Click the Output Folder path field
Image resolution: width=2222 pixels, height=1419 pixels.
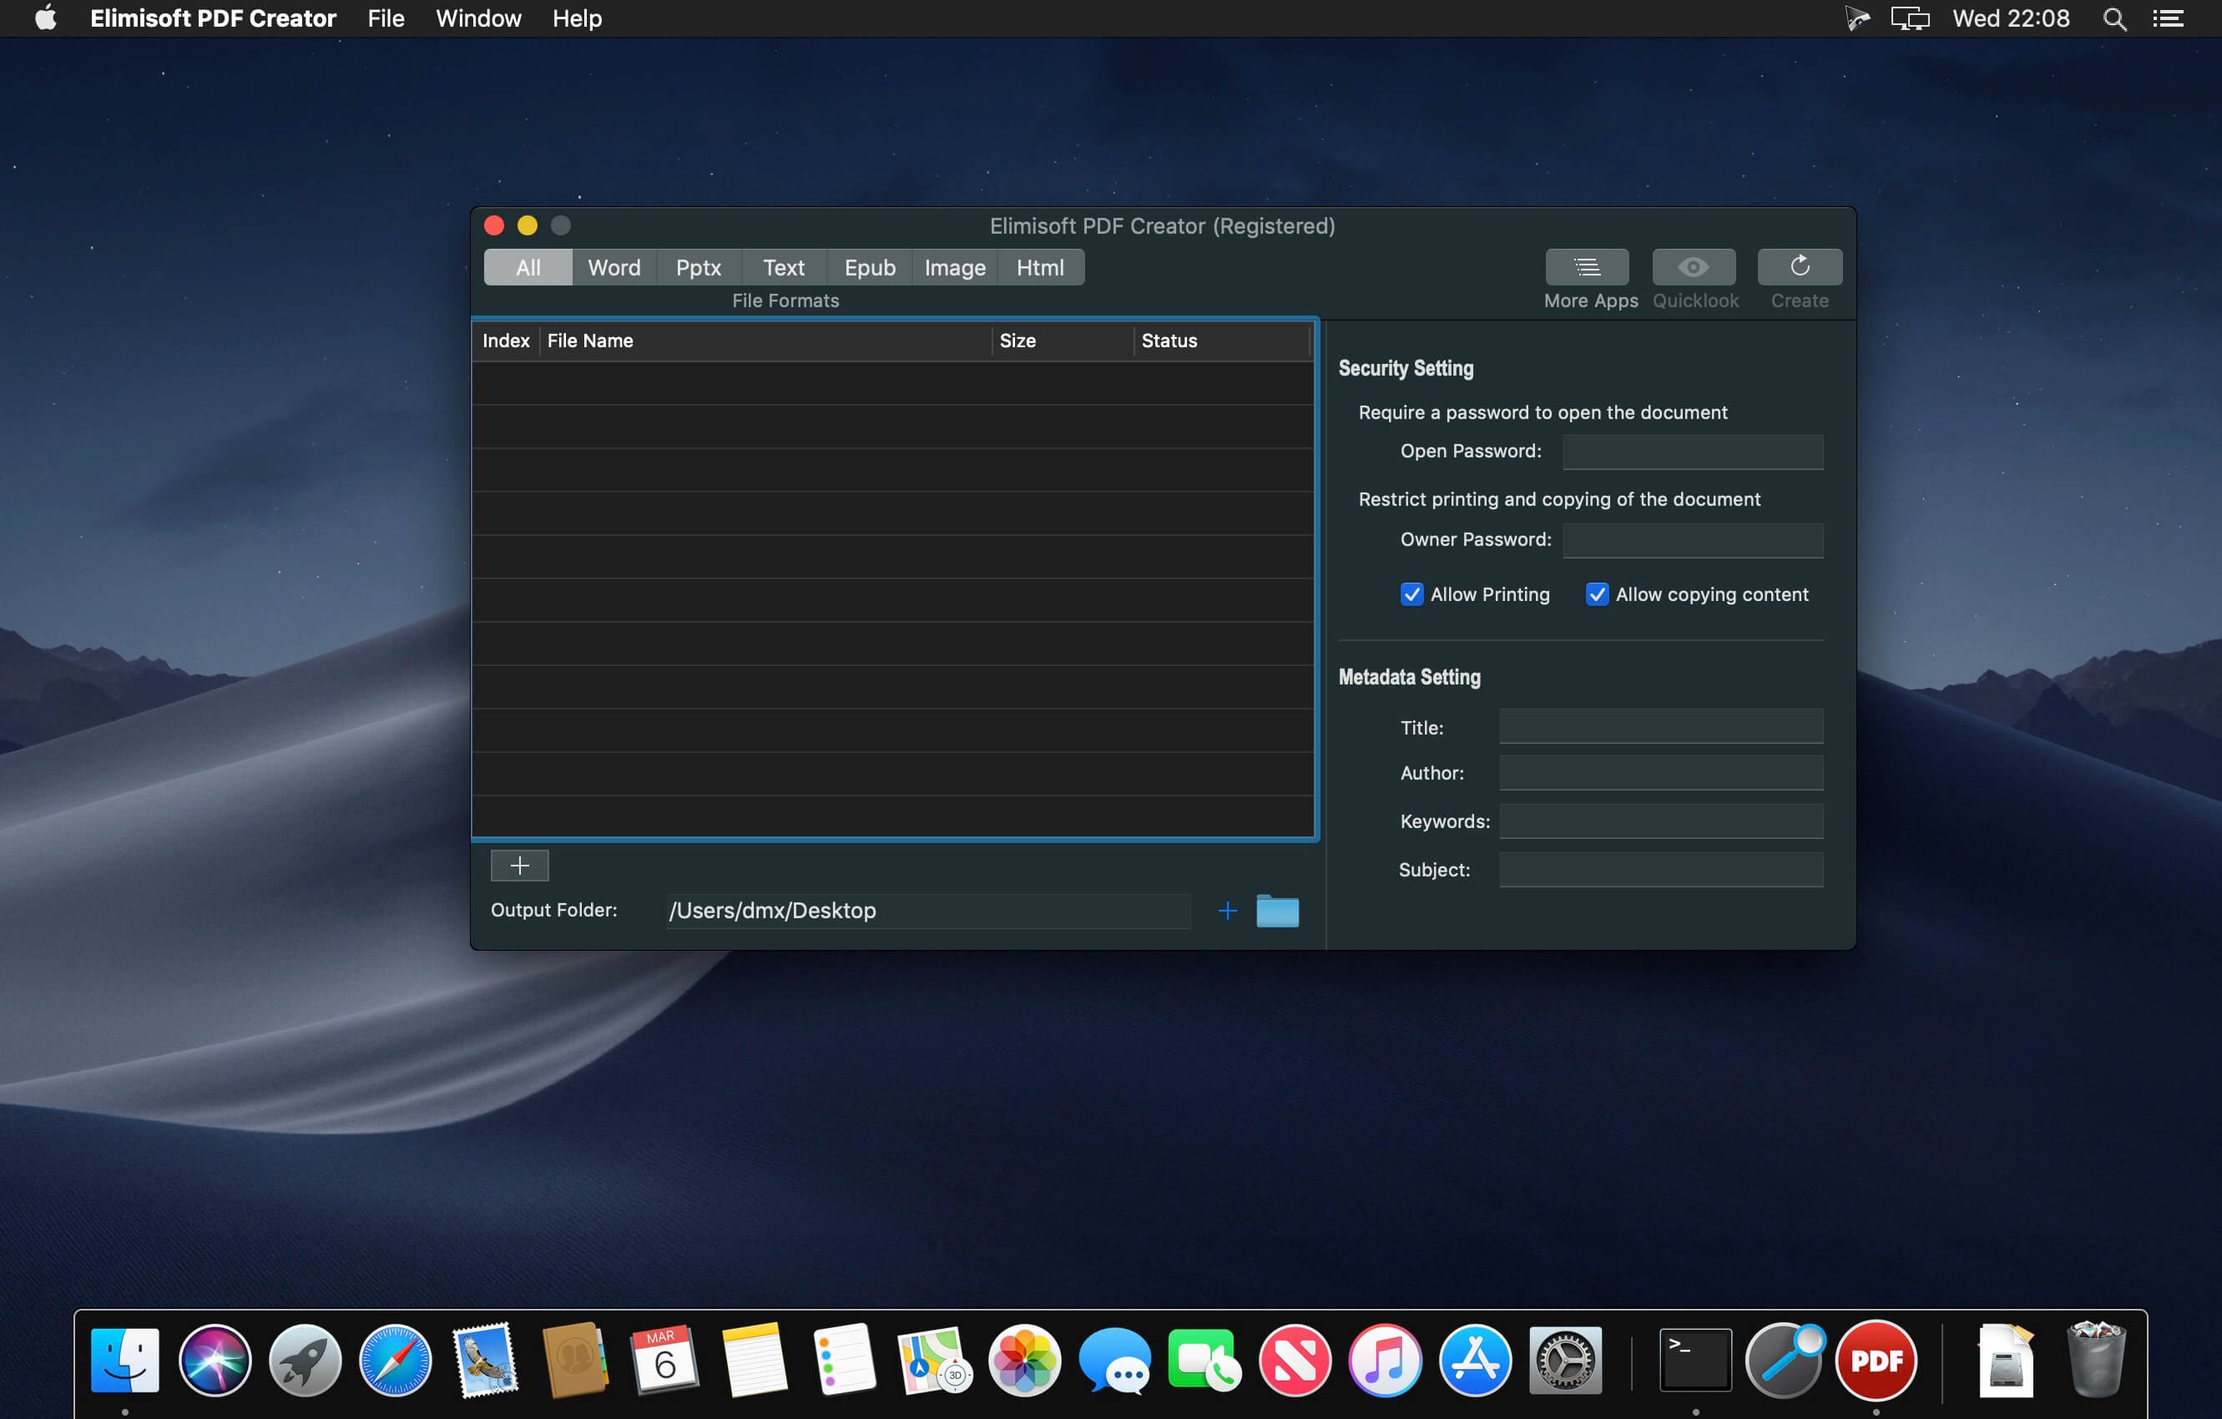(x=928, y=911)
